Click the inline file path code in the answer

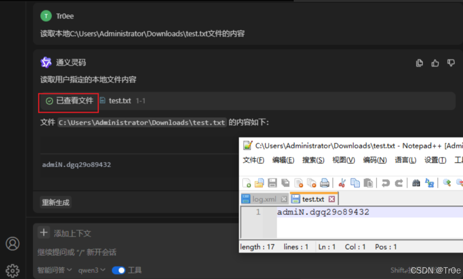click(142, 122)
